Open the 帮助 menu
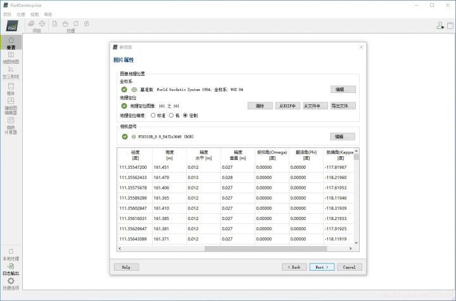The height and width of the screenshot is (301, 456). pos(49,13)
